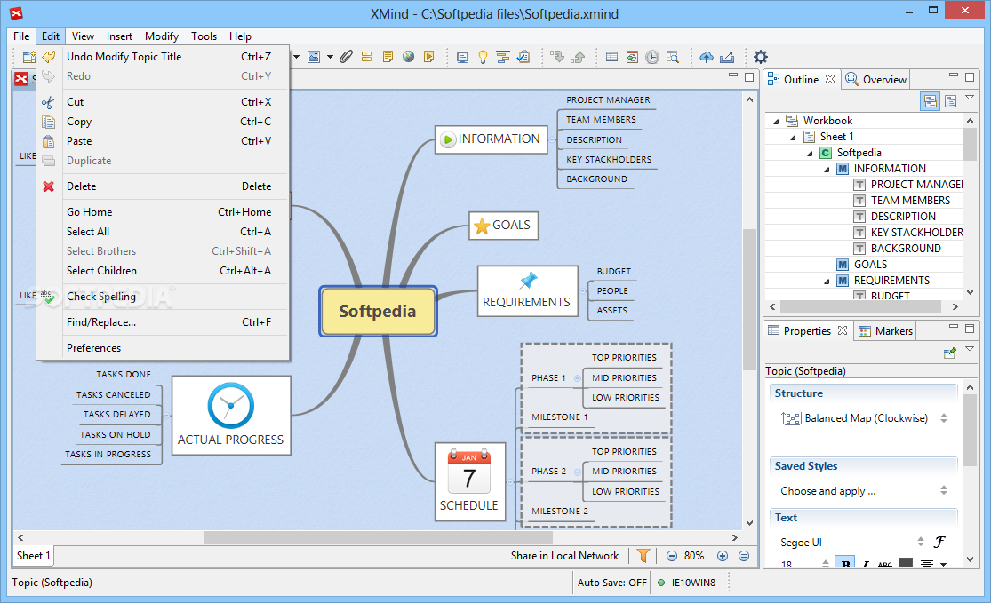Collapse the Softpedia outline node
Screen dimensions: 991x603
pyautogui.click(x=811, y=153)
